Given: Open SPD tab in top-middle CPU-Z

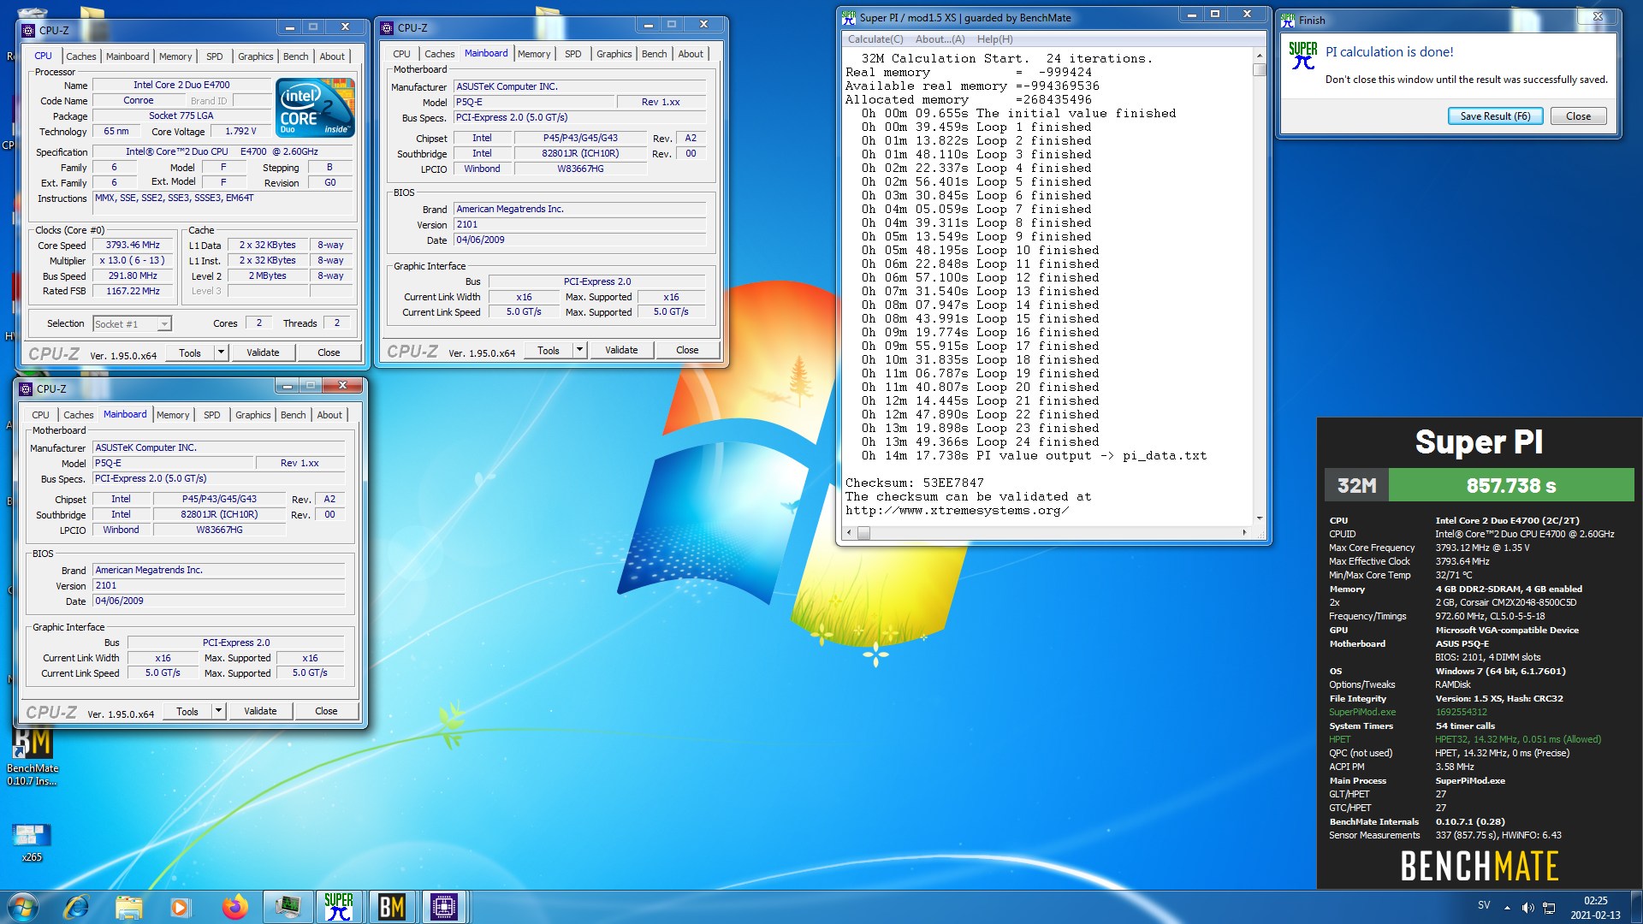Looking at the screenshot, I should pos(573,54).
